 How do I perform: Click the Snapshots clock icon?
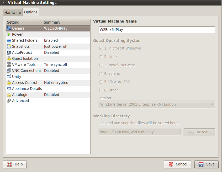[x=9, y=46]
